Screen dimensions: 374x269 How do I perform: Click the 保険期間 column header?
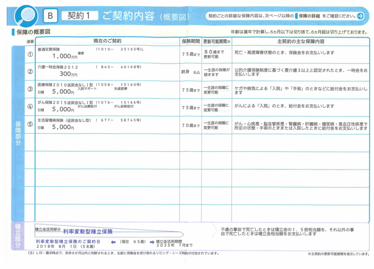tap(191, 41)
